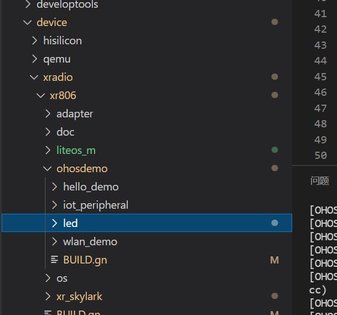Image resolution: width=337 pixels, height=315 pixels.
Task: Click the green status dot on liteos_m
Action: coord(274,150)
